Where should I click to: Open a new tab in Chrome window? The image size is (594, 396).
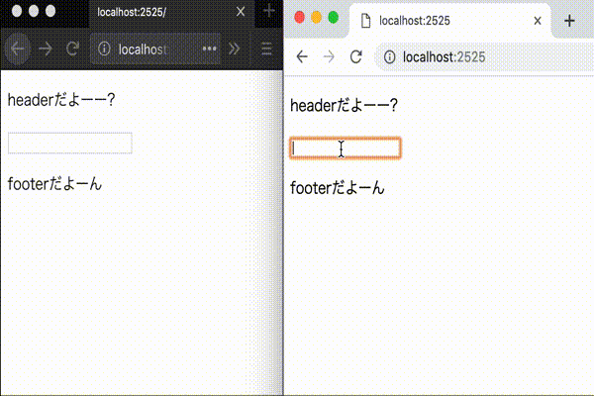[x=569, y=21]
